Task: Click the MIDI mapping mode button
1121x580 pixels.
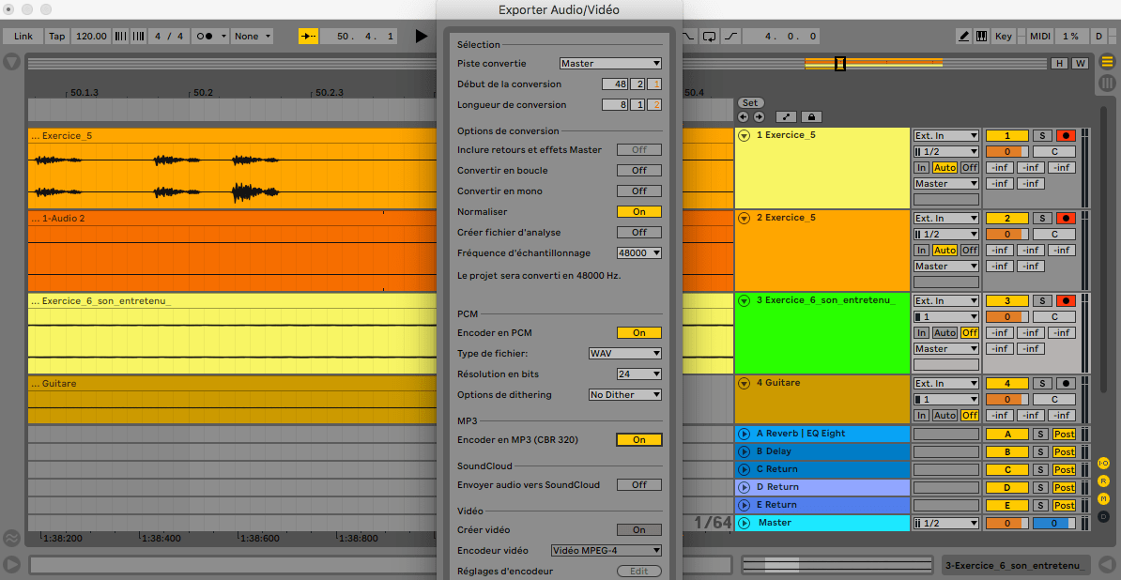Action: 1038,36
